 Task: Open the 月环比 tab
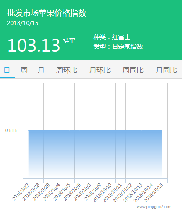tap(100, 70)
